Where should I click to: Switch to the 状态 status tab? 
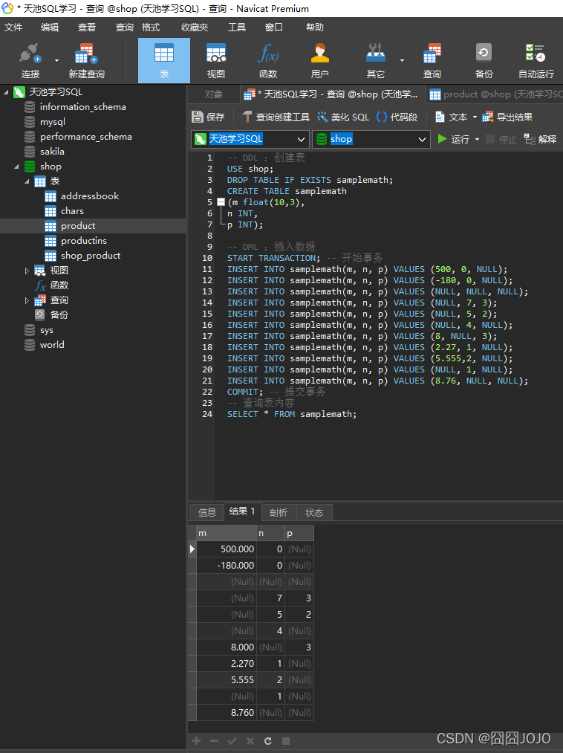pos(314,512)
